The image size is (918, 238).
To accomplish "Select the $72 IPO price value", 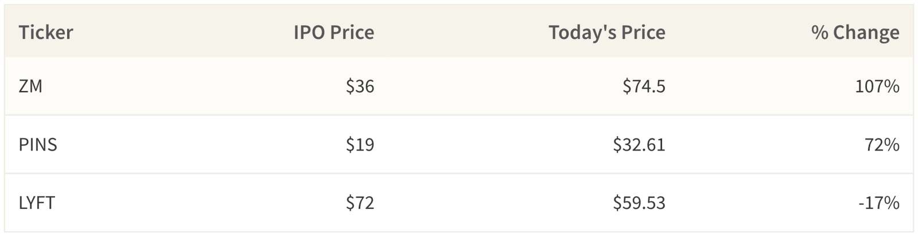I will [360, 203].
